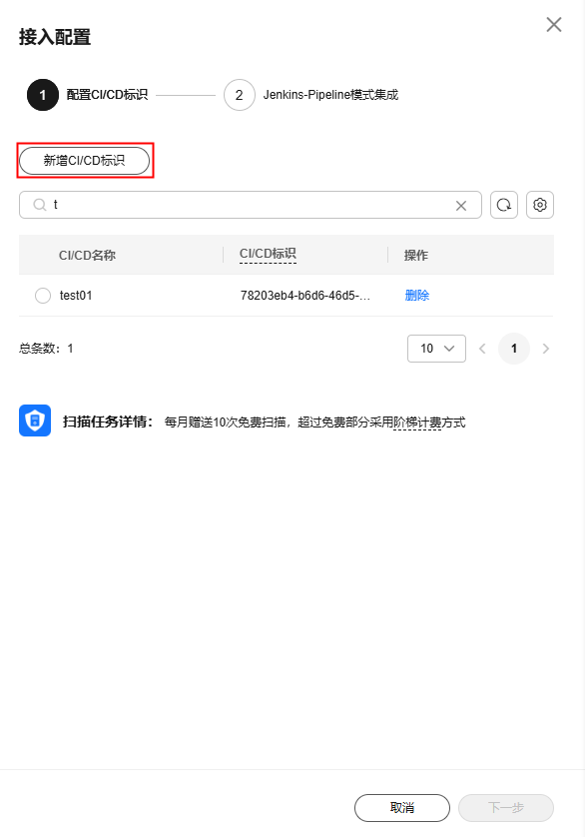The width and height of the screenshot is (585, 837).
Task: Click the CI/CD标识 column header
Action: pyautogui.click(x=268, y=254)
